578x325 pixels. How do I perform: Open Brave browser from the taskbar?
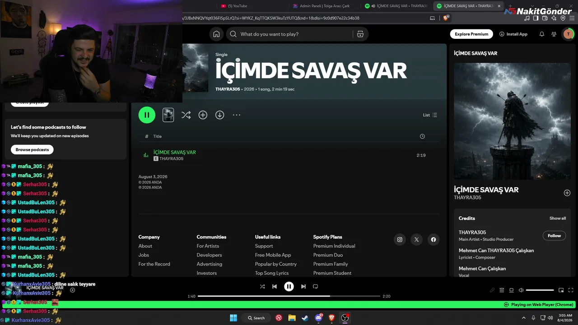(x=332, y=318)
